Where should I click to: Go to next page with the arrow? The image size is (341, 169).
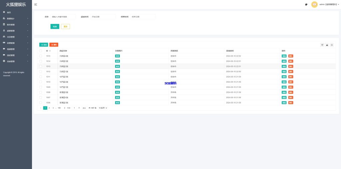tap(64, 108)
